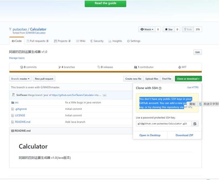Click the git@github.com clone URL field

164,124
